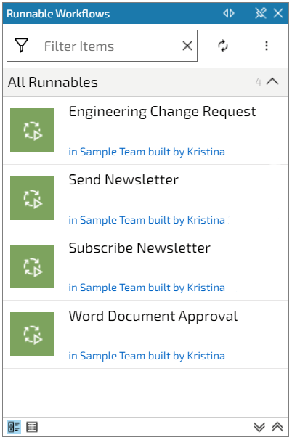
Task: Open the three-dot more options menu
Action: (267, 46)
